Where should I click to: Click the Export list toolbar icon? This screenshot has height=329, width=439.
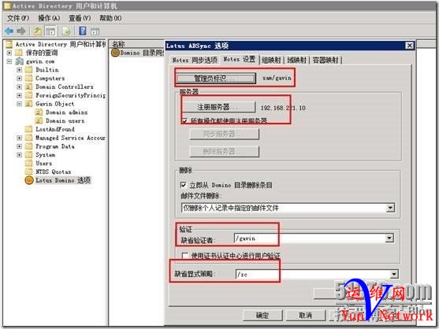point(67,31)
